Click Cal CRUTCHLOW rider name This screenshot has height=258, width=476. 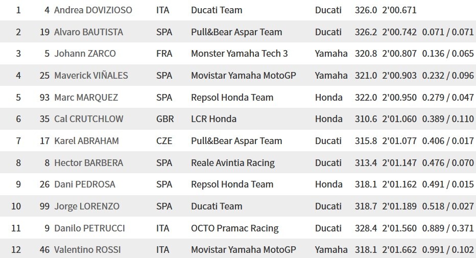89,119
